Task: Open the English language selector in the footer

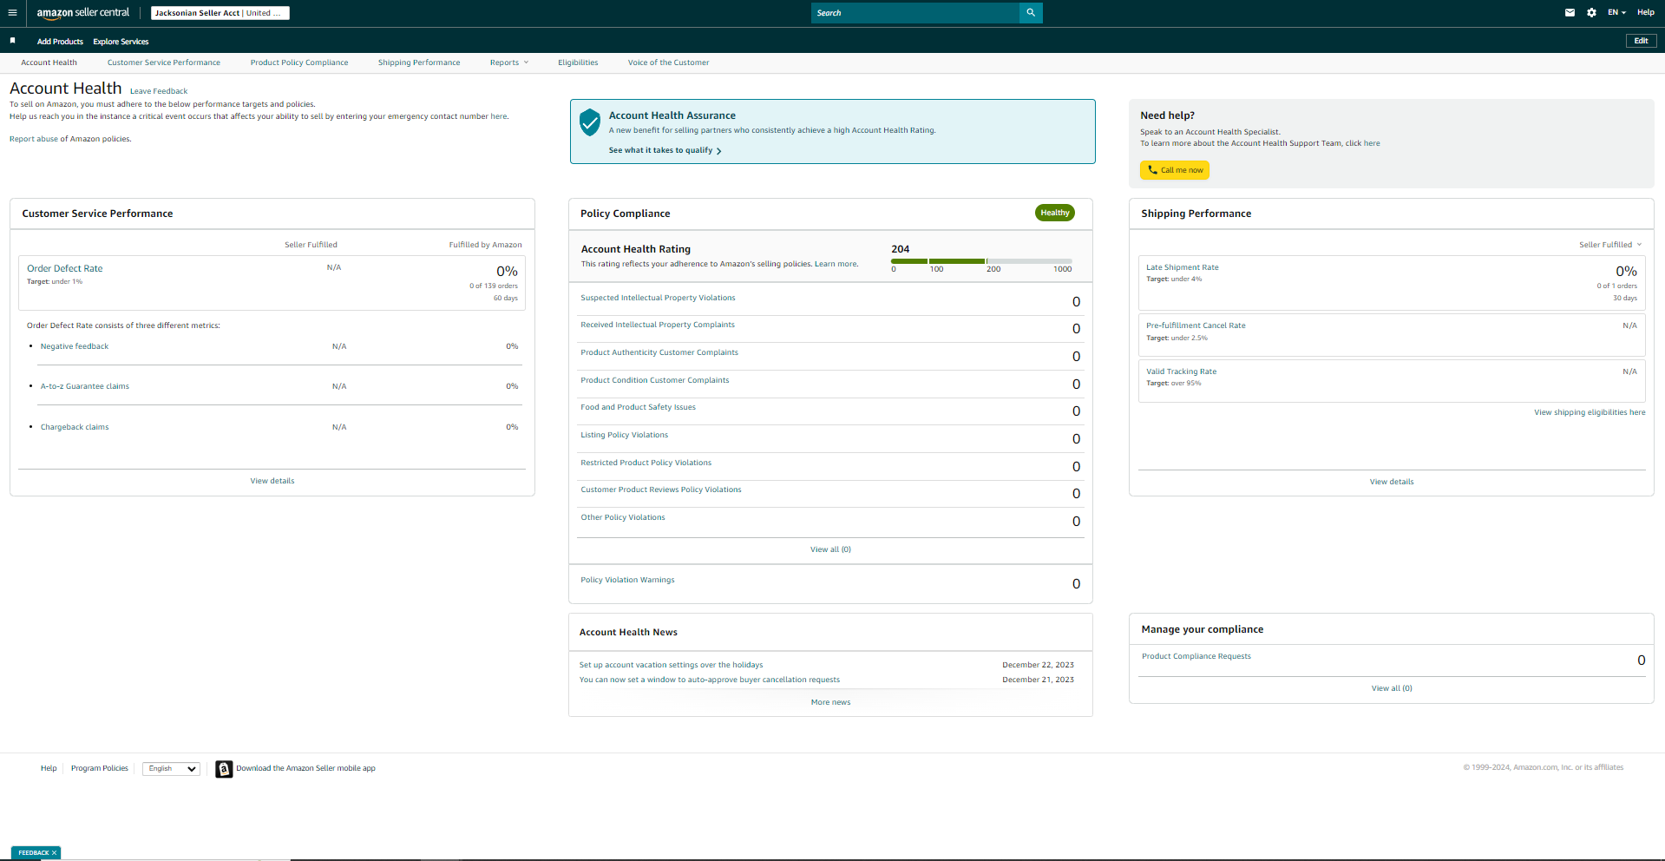Action: (x=172, y=769)
